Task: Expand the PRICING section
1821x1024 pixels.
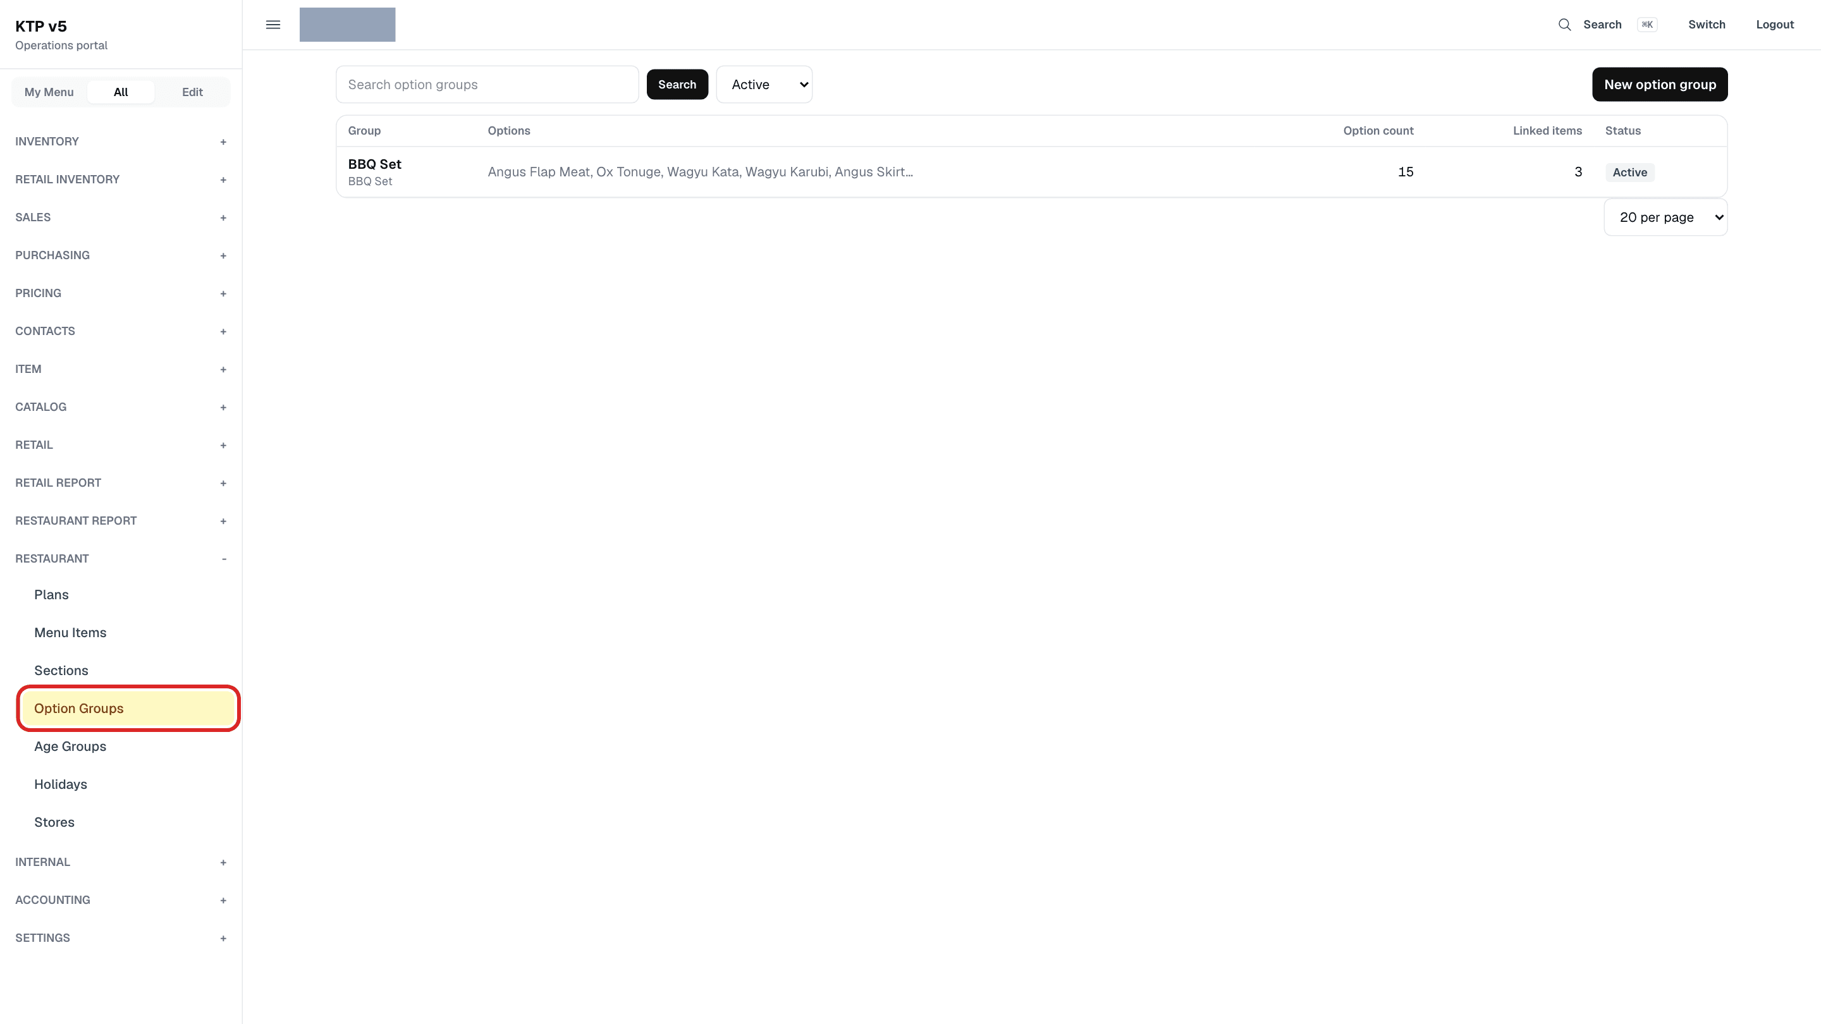Action: coord(121,293)
